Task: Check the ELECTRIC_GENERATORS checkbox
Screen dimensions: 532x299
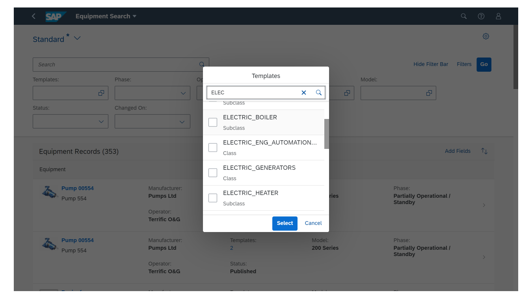Action: (x=213, y=173)
